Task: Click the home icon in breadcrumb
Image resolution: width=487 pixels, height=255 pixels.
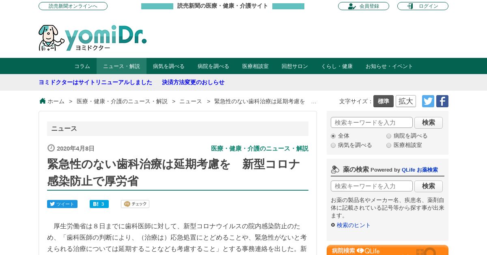Action: pyautogui.click(x=43, y=101)
